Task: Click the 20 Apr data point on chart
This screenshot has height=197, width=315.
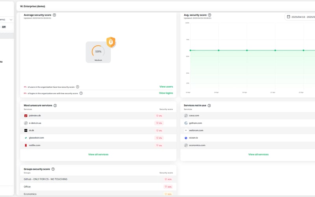Action: (247, 50)
